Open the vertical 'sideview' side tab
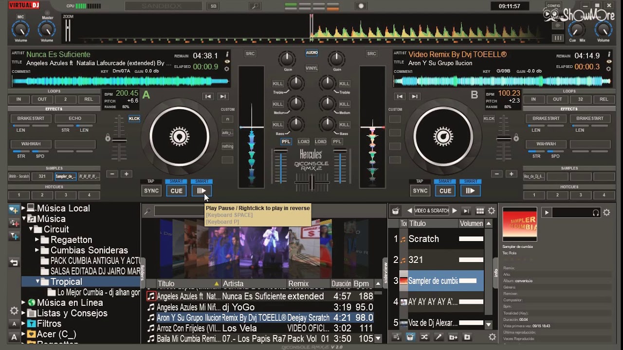Screen dimensions: 623x350 pyautogui.click(x=385, y=272)
